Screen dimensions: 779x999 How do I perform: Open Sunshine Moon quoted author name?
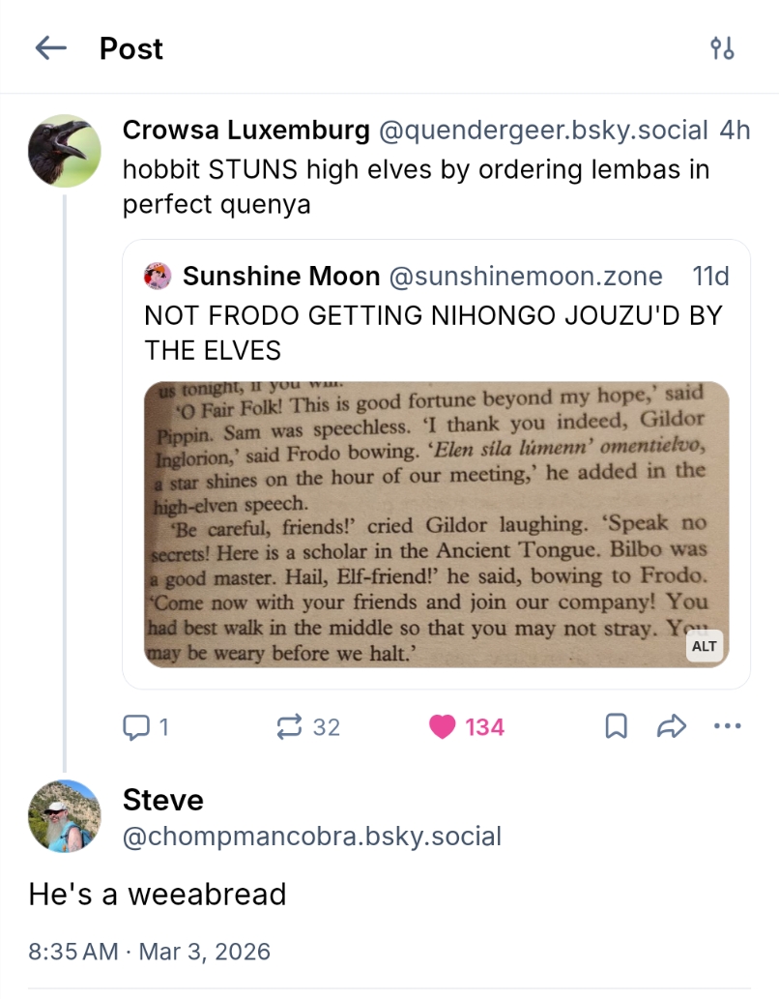pyautogui.click(x=281, y=277)
